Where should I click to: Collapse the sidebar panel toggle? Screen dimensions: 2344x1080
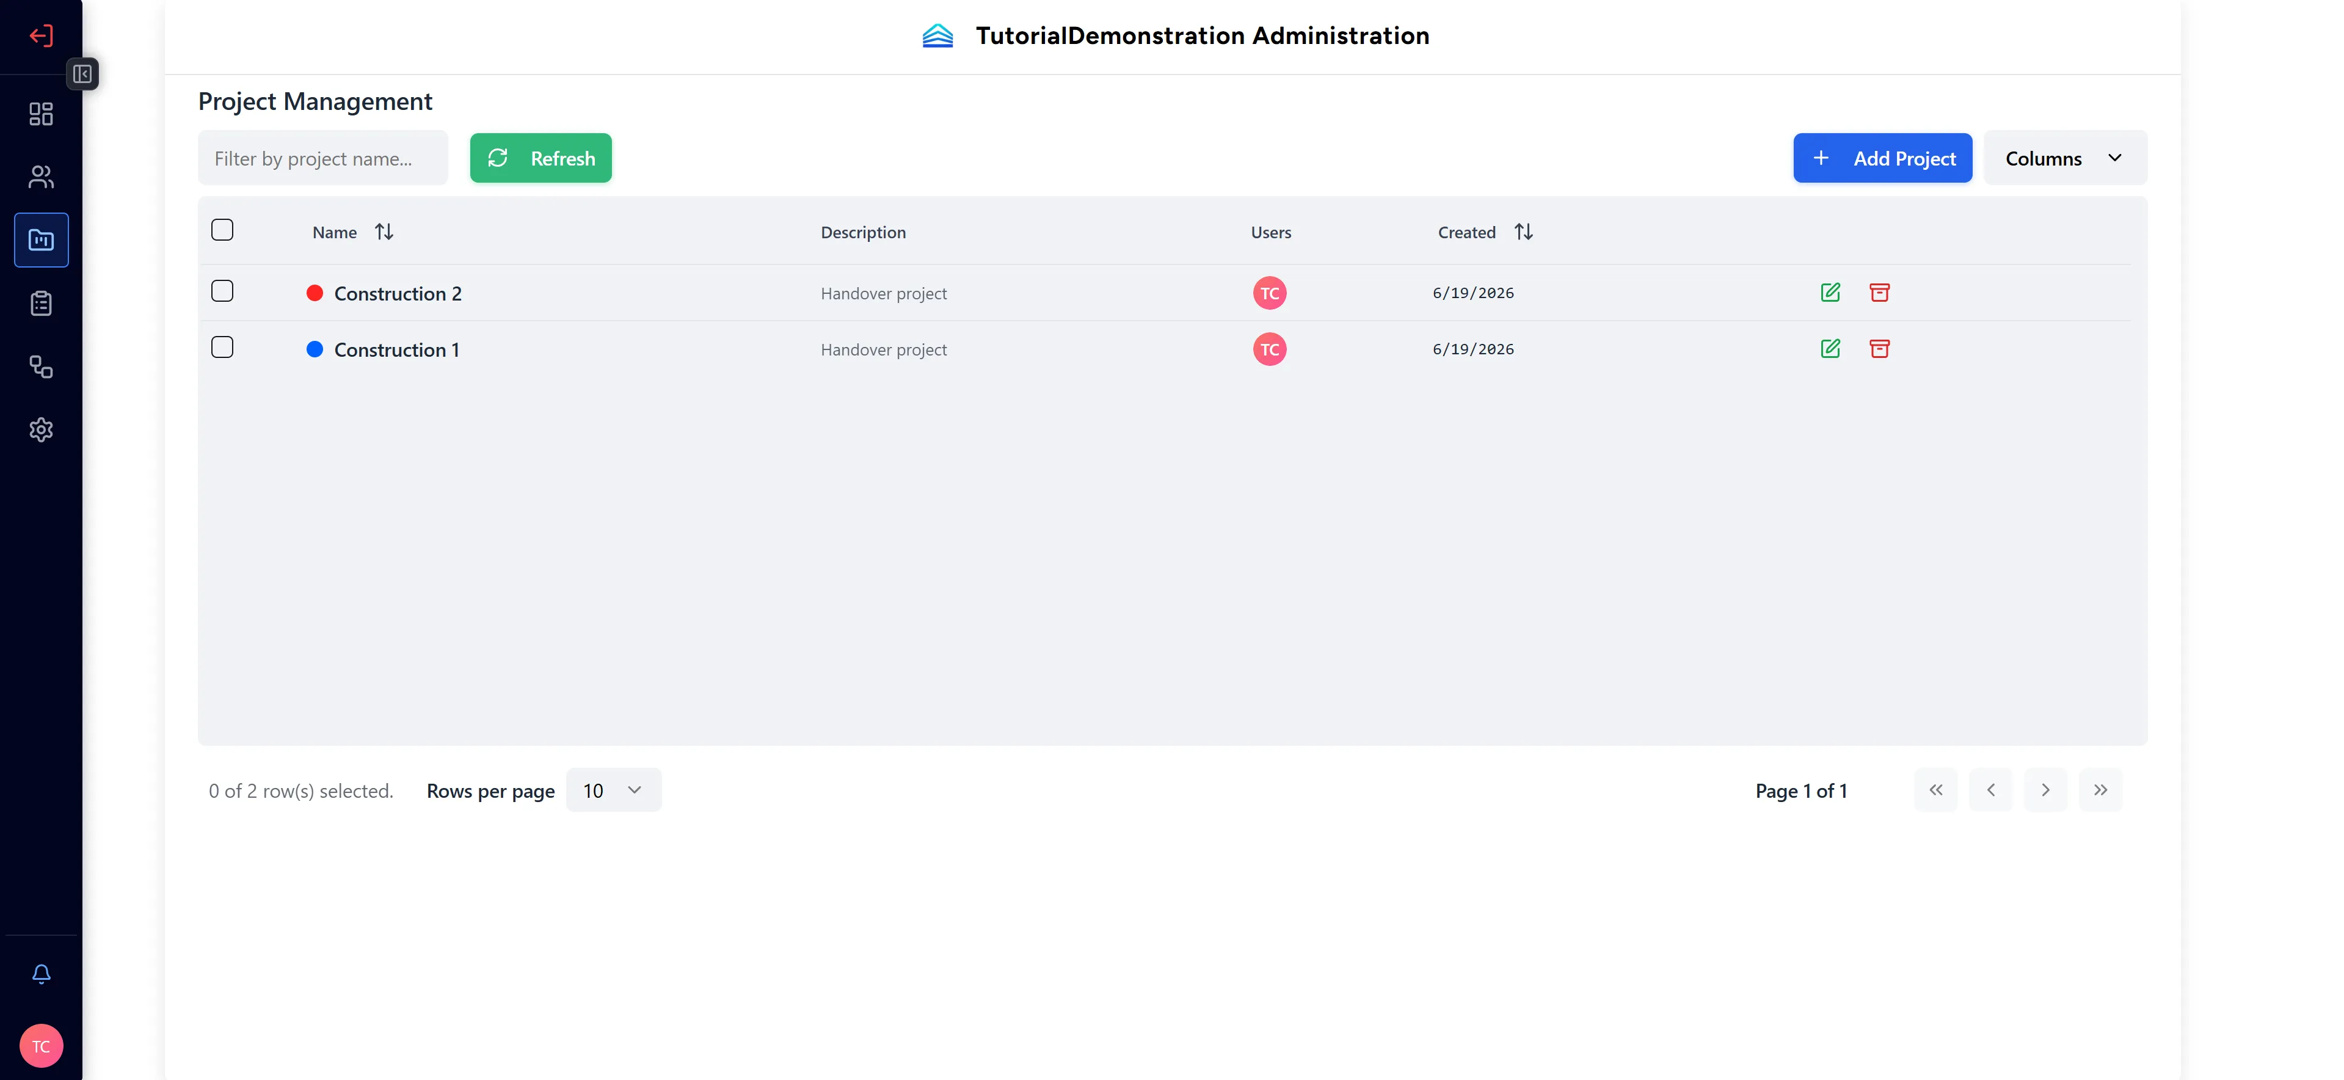pos(82,74)
